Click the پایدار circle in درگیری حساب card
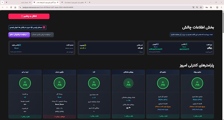This screenshot has height=120, width=224. click(59, 83)
